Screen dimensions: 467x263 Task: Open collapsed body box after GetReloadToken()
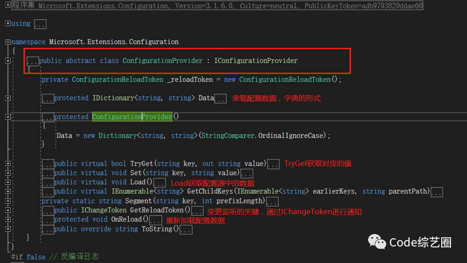(x=197, y=211)
